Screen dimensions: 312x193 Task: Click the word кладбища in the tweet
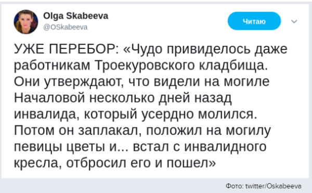[x=233, y=65]
